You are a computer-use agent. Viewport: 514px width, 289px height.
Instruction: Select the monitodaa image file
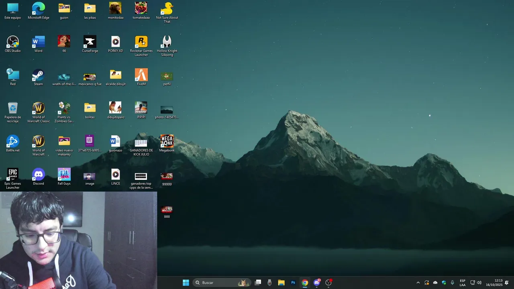point(116,11)
